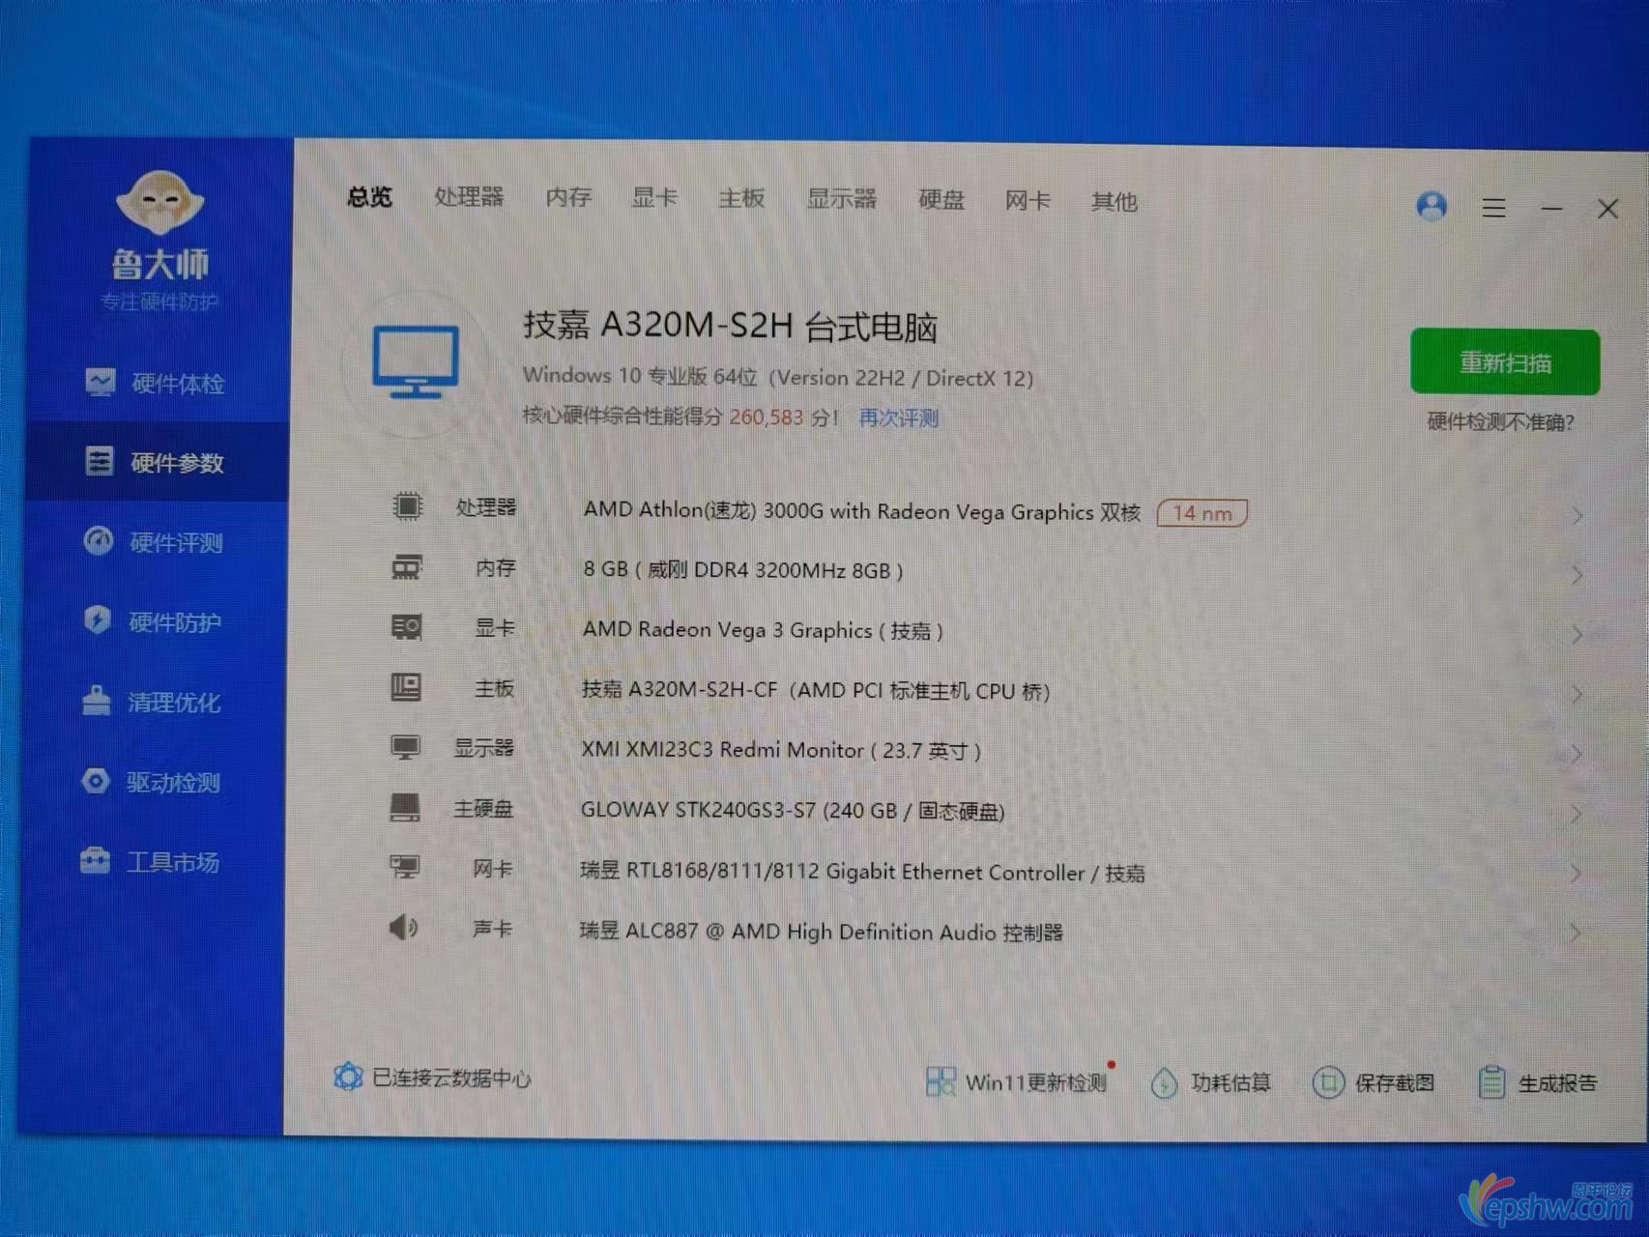The height and width of the screenshot is (1237, 1649).
Task: Open the hamburger menu icon
Action: pos(1493,208)
